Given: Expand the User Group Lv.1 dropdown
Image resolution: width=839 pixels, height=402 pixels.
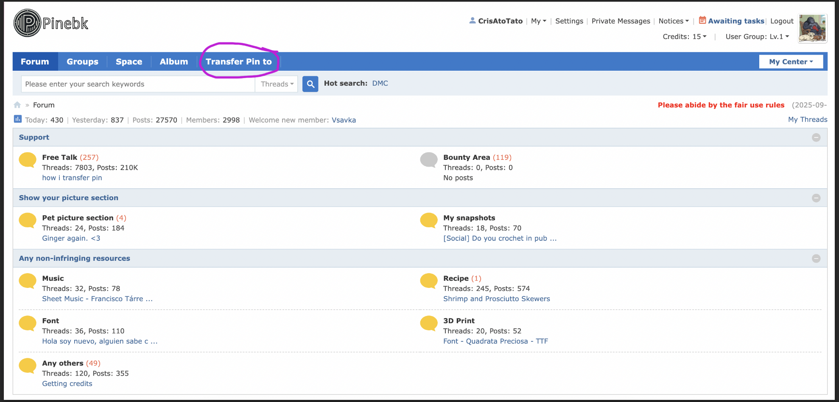Looking at the screenshot, I should point(757,36).
